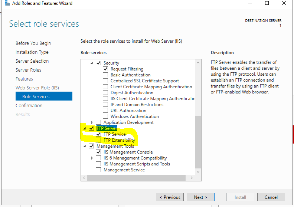Viewport: 294px width, 207px height.
Task: Expand the Application Development node
Action: (x=92, y=122)
